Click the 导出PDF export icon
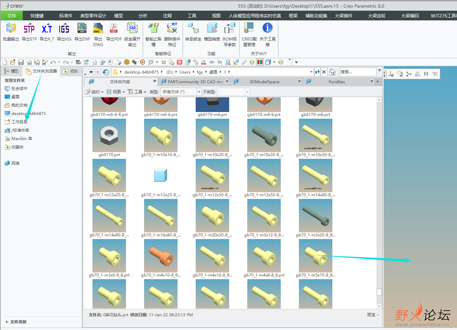Viewport: 457px width, 330px height. click(114, 28)
